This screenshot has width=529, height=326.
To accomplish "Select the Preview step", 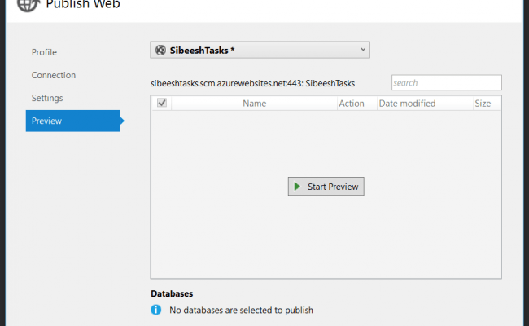I will tap(73, 121).
